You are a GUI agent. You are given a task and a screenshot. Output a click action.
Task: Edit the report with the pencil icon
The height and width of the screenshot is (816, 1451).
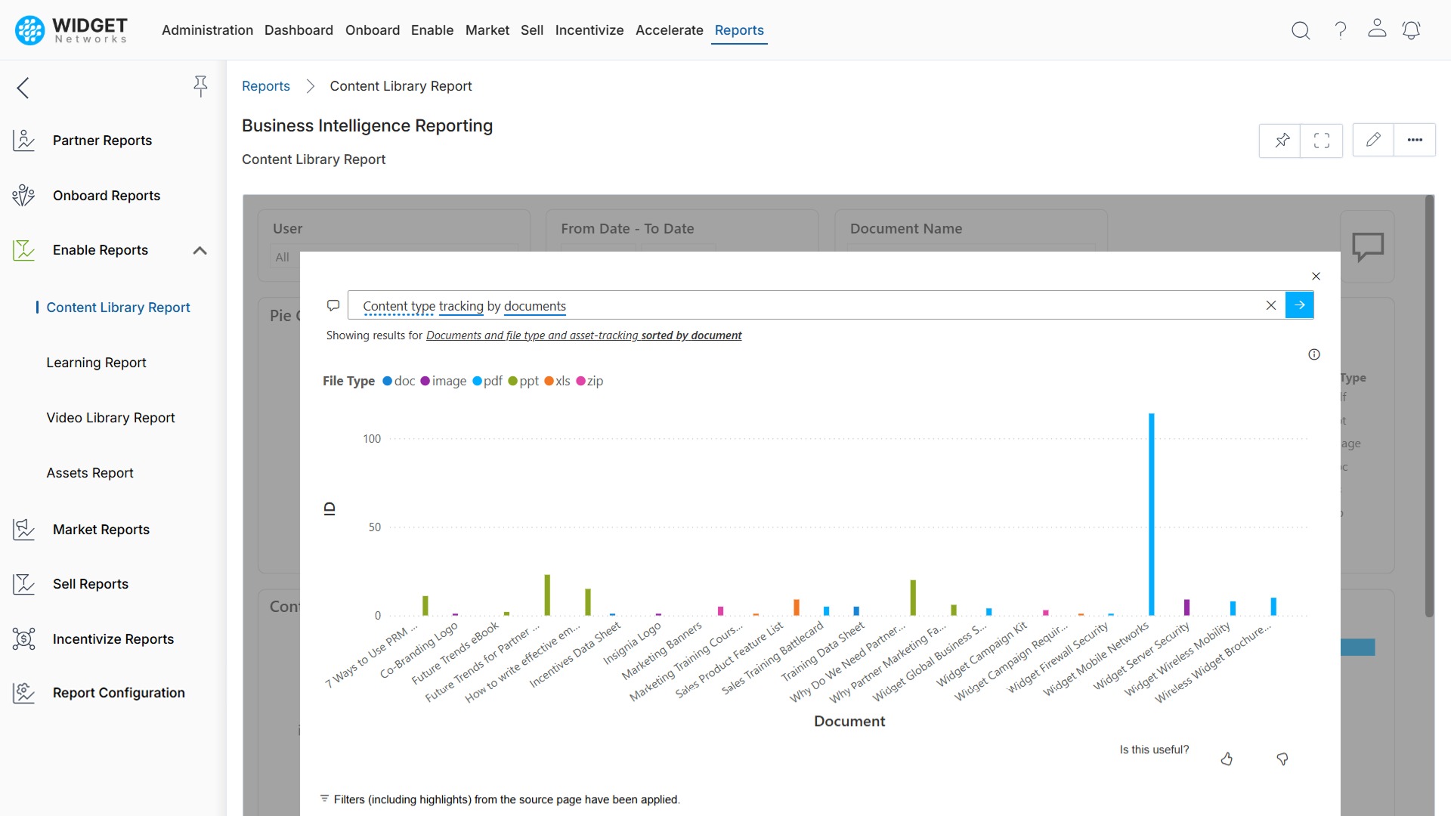1373,139
